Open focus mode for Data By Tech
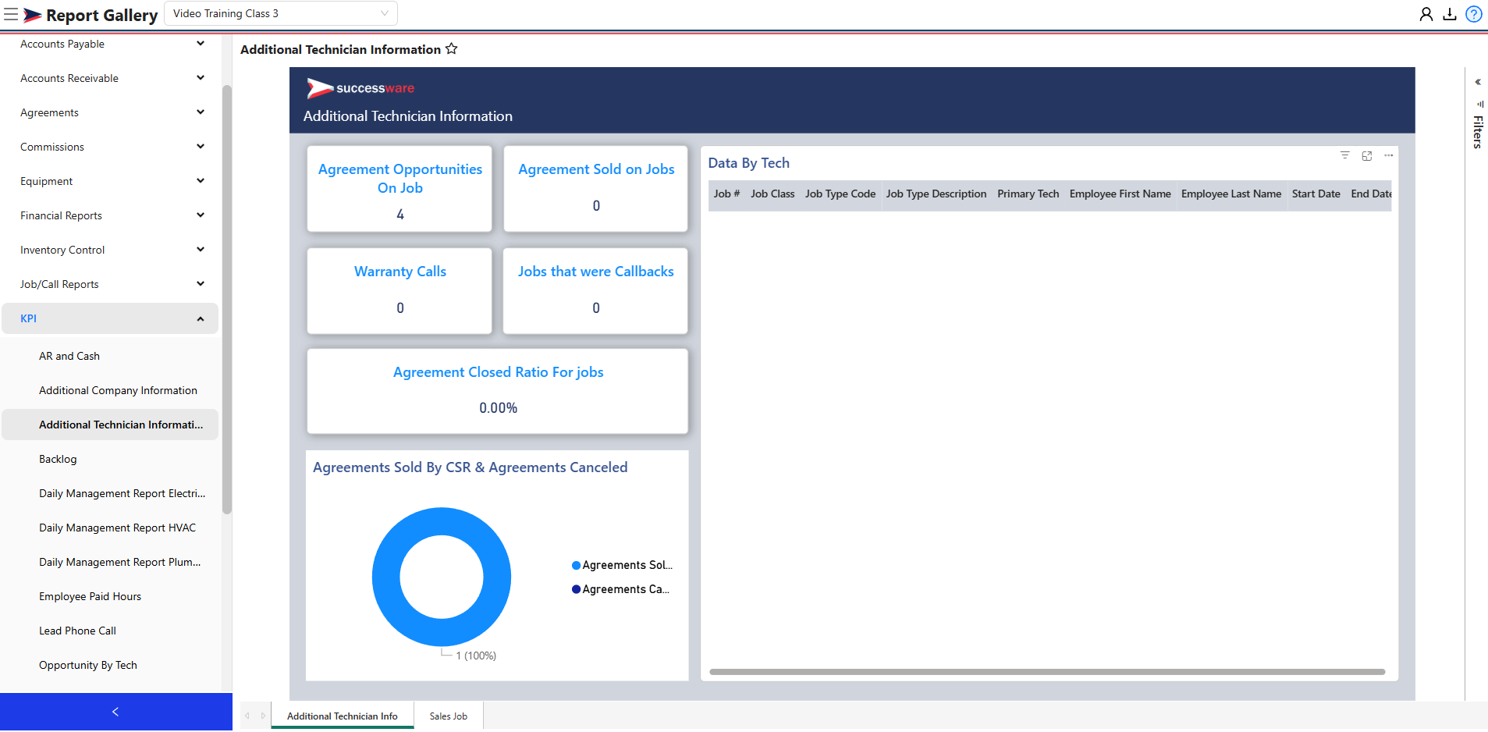The width and height of the screenshot is (1488, 732). (x=1367, y=155)
